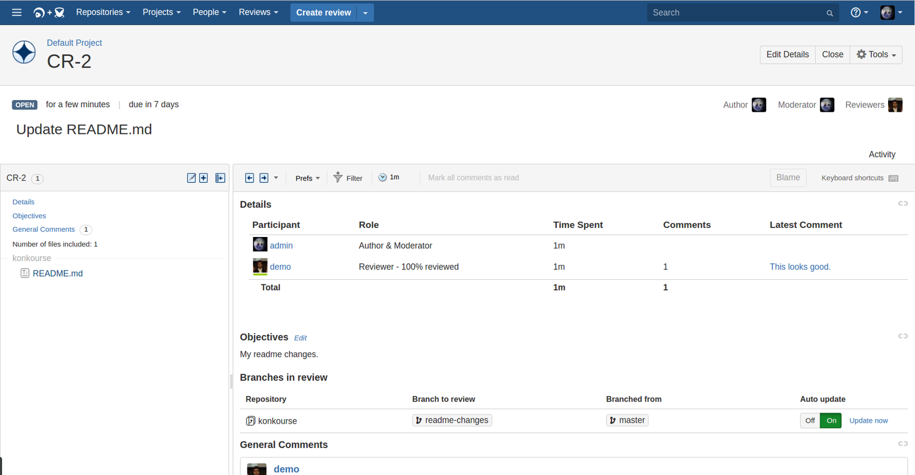Open the admin user link

pos(281,245)
